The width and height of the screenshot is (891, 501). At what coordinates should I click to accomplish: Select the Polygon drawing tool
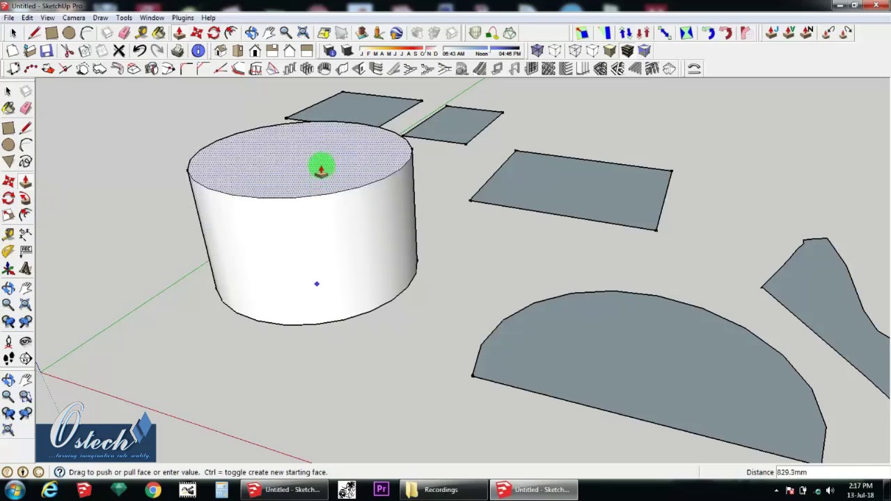[8, 162]
